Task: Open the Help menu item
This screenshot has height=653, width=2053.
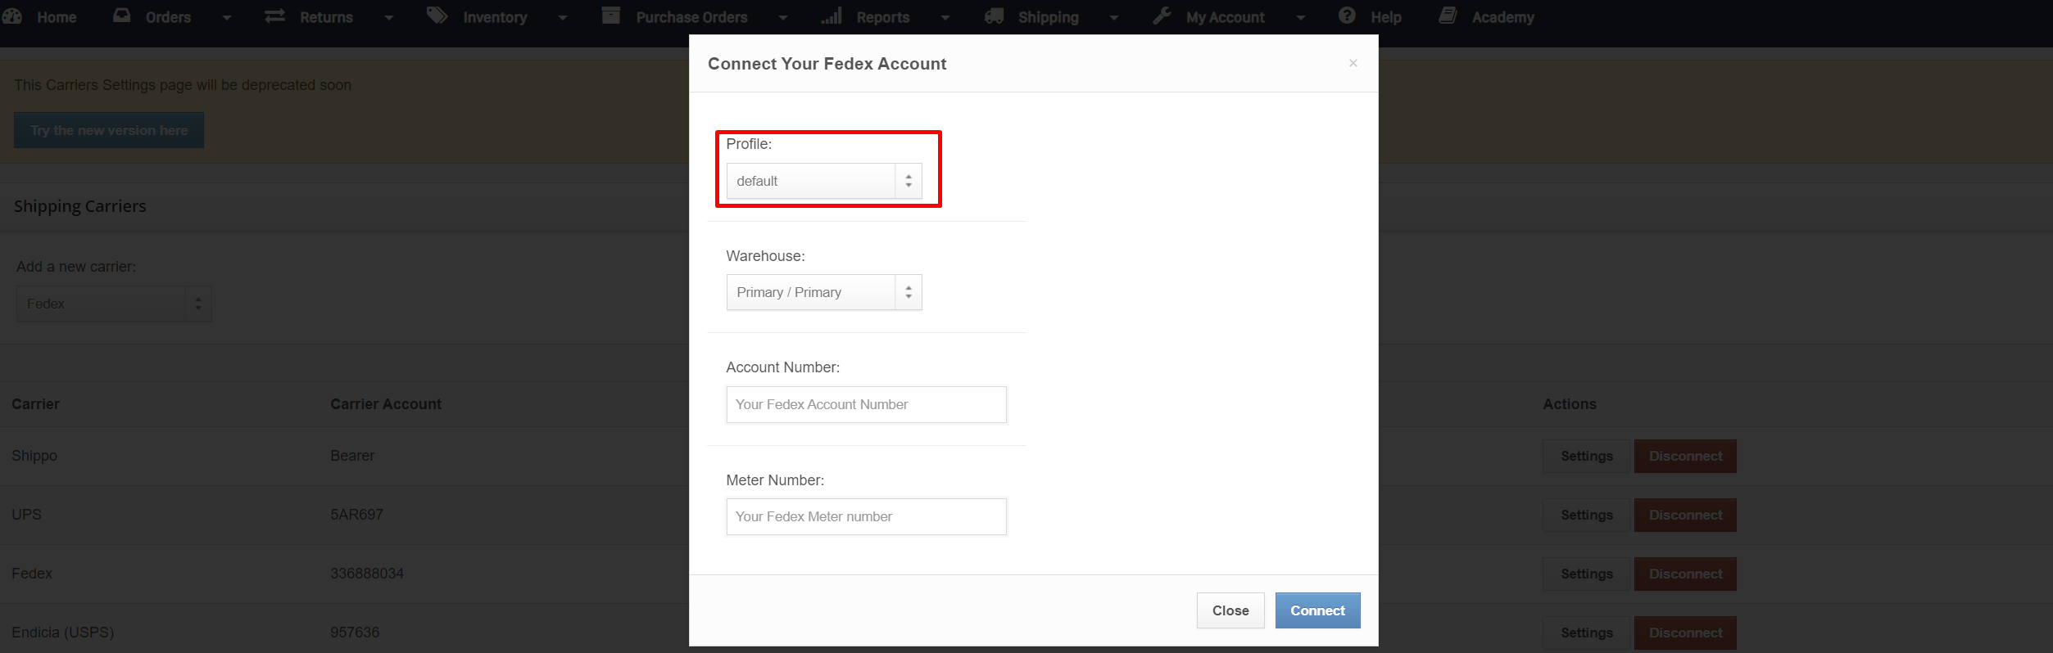Action: [1385, 17]
